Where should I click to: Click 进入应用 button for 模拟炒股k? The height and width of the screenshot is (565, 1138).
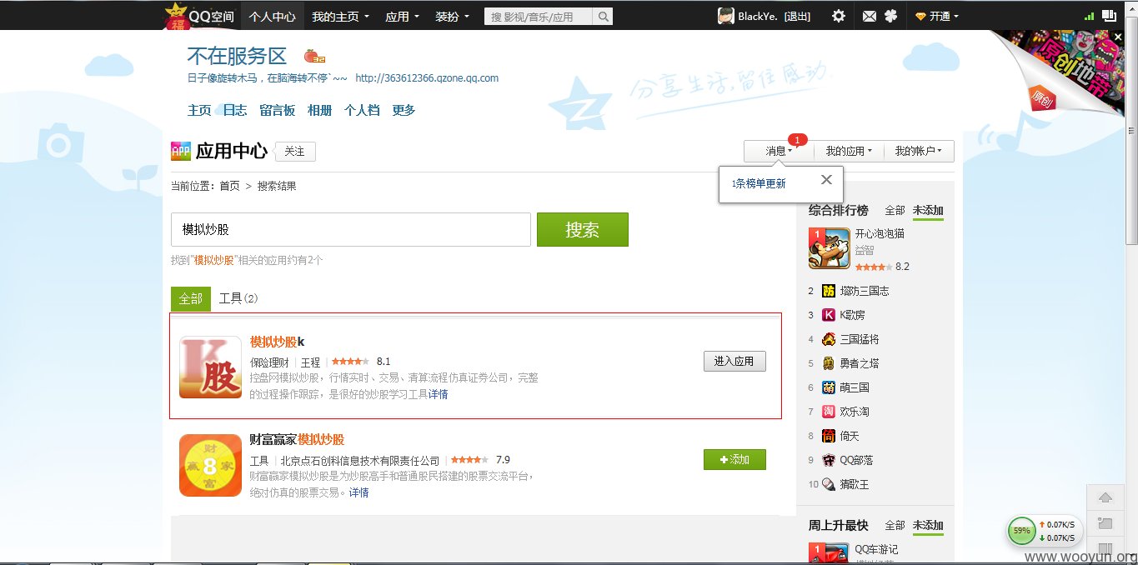pos(734,362)
